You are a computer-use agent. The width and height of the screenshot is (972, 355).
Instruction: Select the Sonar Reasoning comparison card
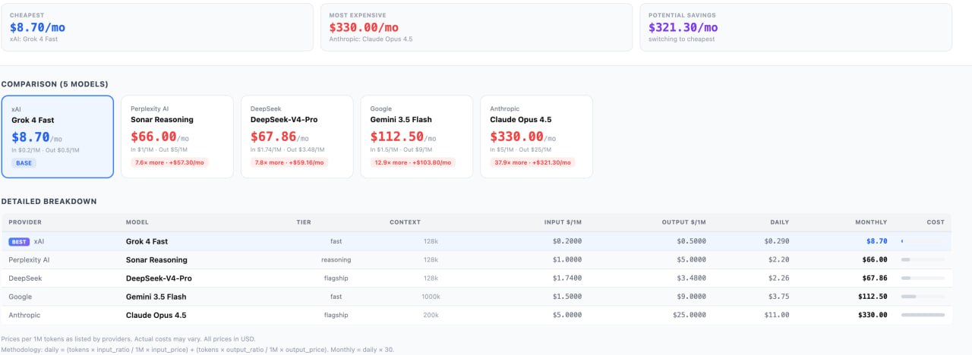pyautogui.click(x=177, y=137)
